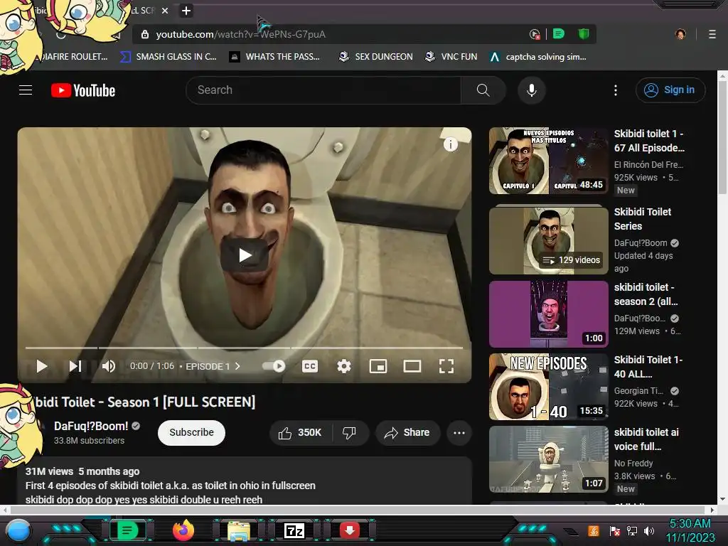728x546 pixels.
Task: Click the Firefox account avatar
Action: point(680,34)
